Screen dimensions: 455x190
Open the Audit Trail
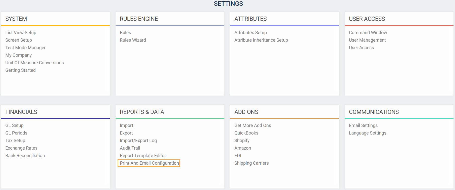pyautogui.click(x=130, y=148)
